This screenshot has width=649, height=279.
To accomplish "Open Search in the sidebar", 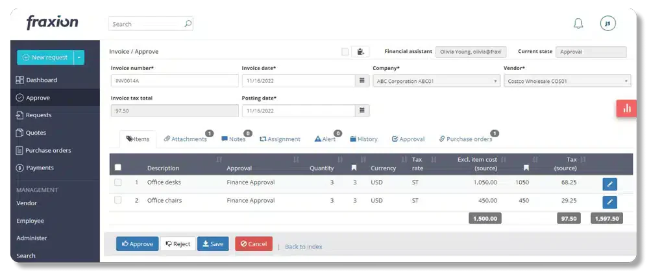I will [x=26, y=256].
